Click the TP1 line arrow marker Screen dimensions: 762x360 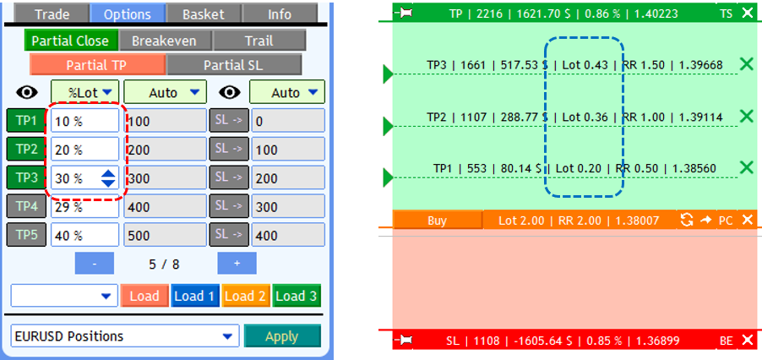(388, 177)
